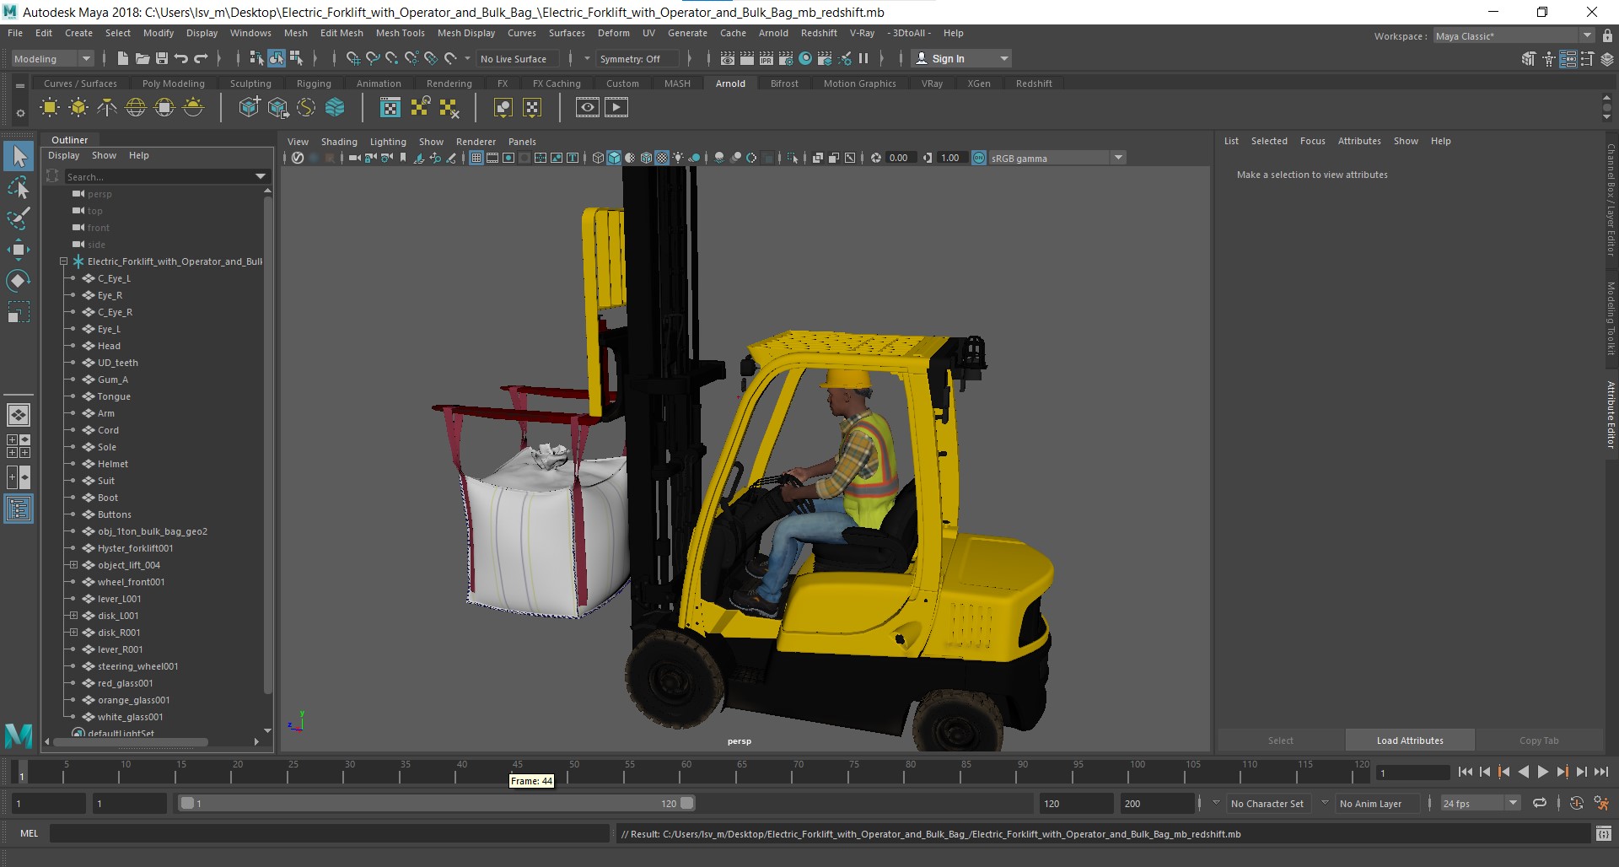This screenshot has height=867, width=1619.
Task: Create Arnold physical sky from shelf
Action: pyautogui.click(x=193, y=107)
